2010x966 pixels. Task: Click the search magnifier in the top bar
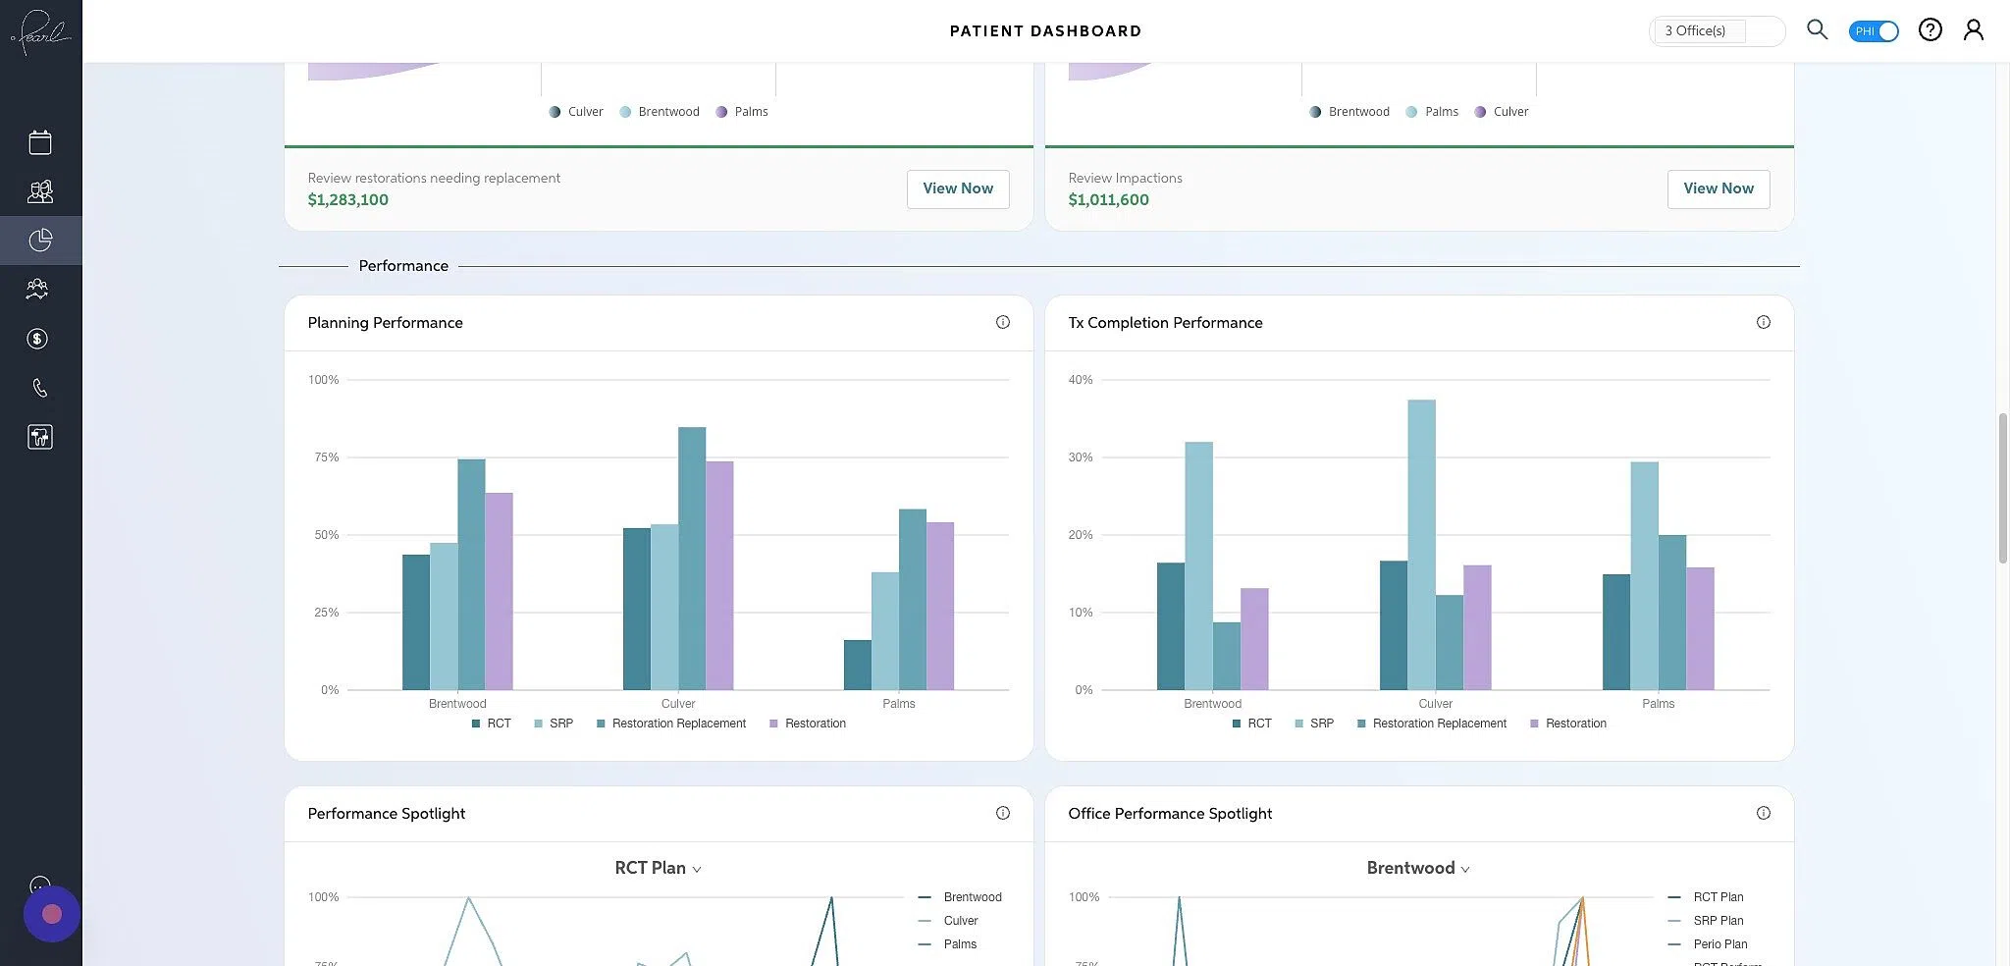point(1817,29)
